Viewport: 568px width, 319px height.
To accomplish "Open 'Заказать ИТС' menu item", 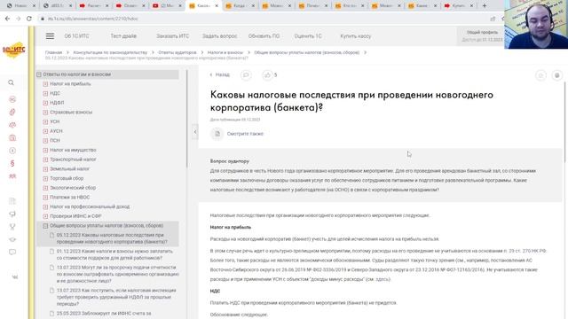I will 172,36.
